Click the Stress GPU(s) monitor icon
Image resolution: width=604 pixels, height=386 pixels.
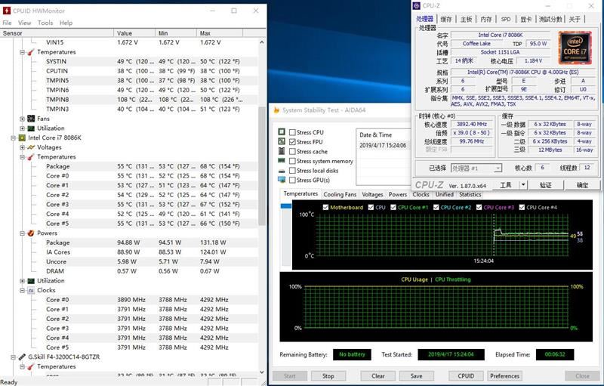(282, 180)
